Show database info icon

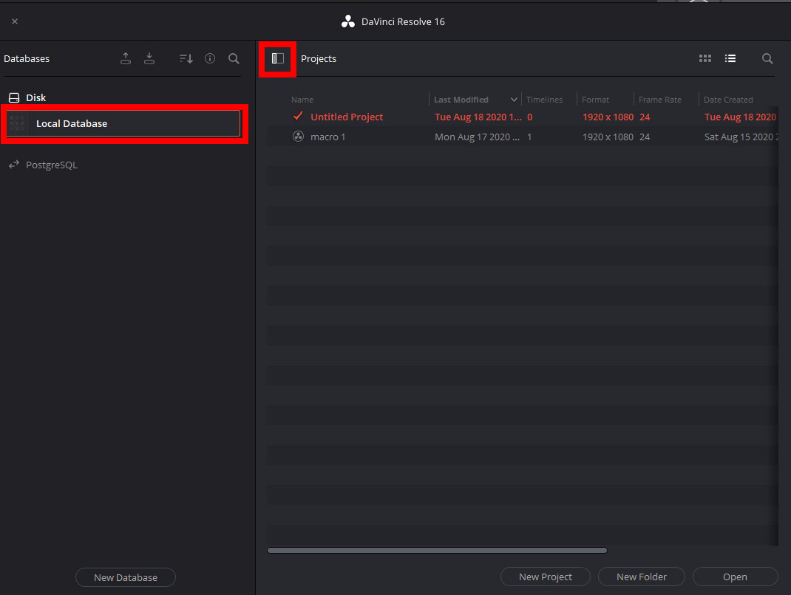click(x=210, y=58)
